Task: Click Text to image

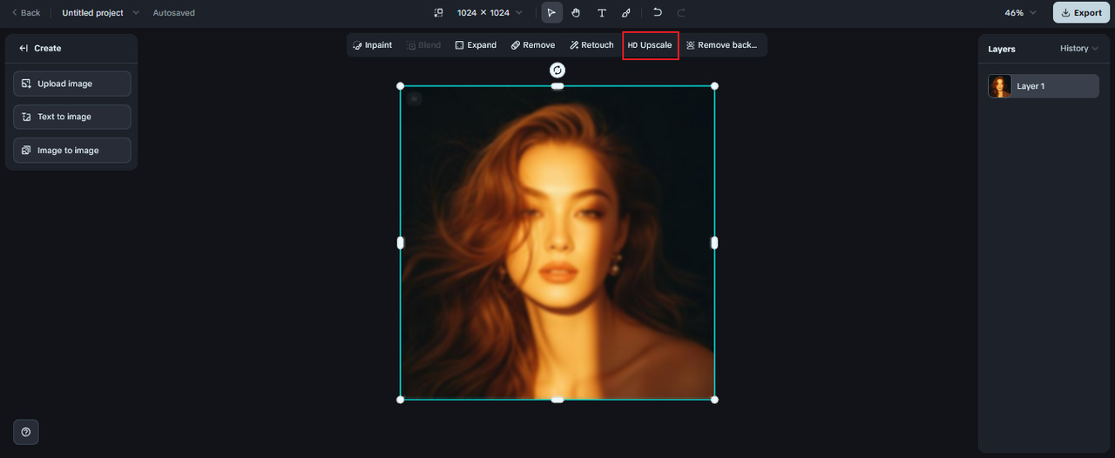Action: (x=72, y=117)
